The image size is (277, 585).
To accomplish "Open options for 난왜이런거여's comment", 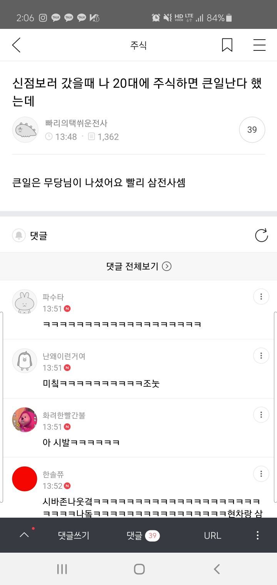I will click(261, 356).
